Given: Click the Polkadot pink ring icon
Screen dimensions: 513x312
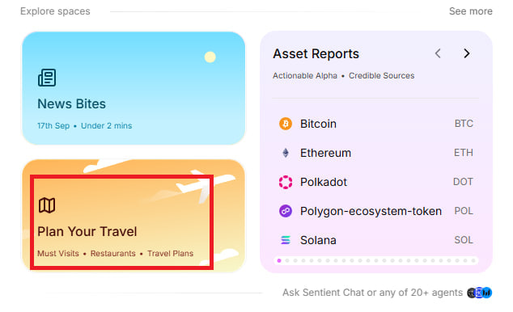Looking at the screenshot, I should point(286,182).
